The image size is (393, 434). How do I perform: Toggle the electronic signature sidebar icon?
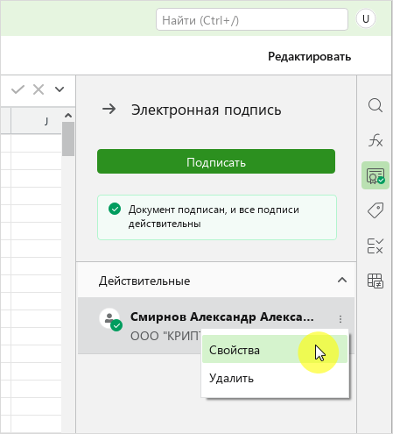point(375,175)
